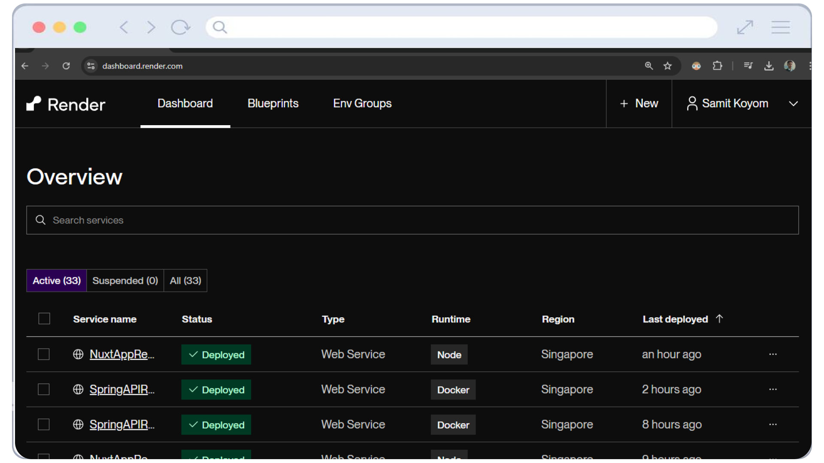Toggle the select-all services checkbox

coord(45,319)
